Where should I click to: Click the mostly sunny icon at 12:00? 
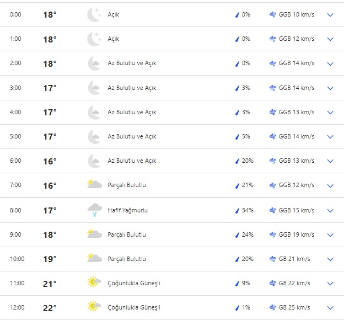coord(94,307)
